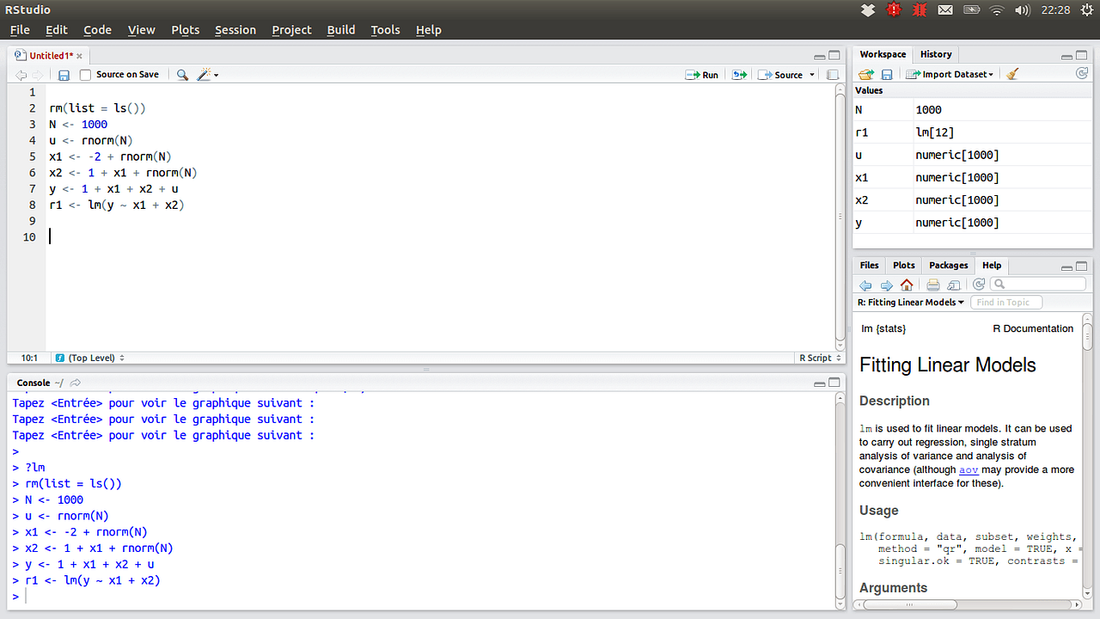The height and width of the screenshot is (619, 1100).
Task: Select the code tools magic wand icon
Action: 204,74
